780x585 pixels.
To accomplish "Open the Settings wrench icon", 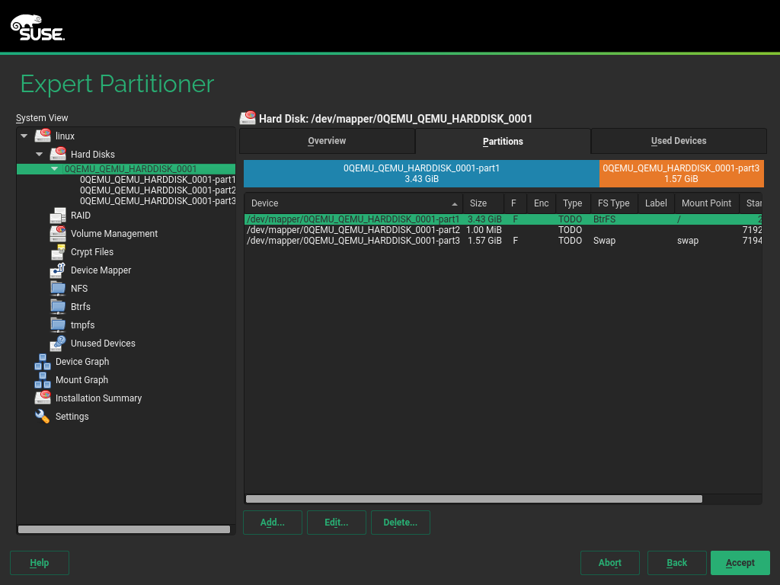I will coord(43,417).
